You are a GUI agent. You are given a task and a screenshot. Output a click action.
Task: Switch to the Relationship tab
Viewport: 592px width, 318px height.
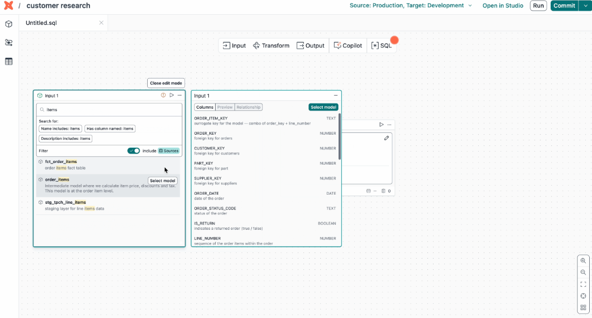pos(248,108)
